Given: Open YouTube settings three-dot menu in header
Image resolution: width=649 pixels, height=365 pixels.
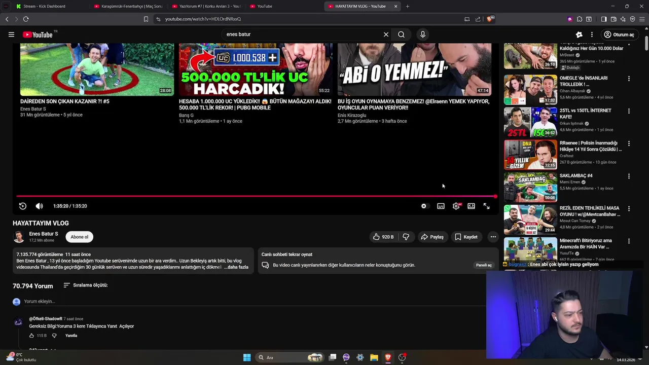Looking at the screenshot, I should coord(592,34).
